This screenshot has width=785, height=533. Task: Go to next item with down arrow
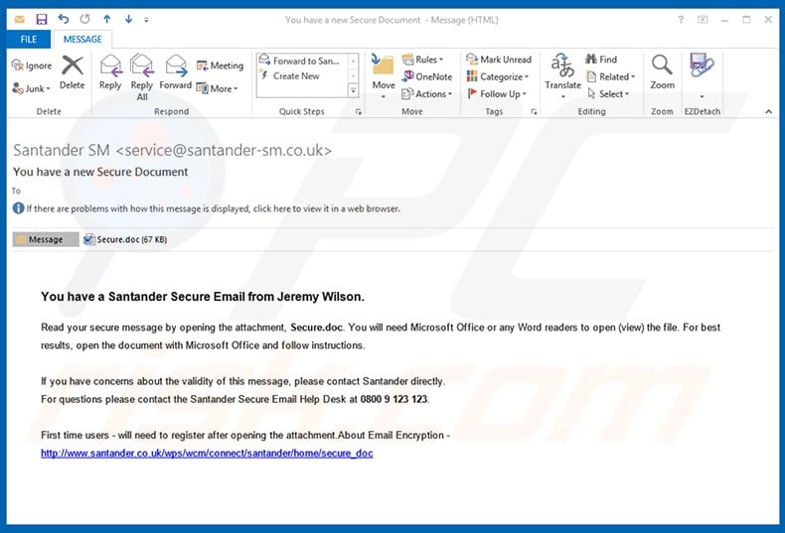tap(128, 19)
